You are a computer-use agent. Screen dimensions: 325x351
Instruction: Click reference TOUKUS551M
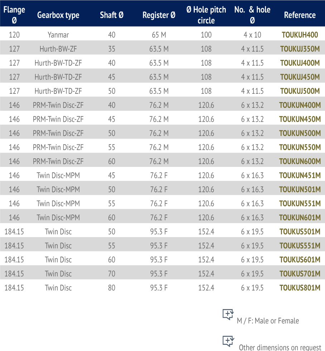(300, 246)
